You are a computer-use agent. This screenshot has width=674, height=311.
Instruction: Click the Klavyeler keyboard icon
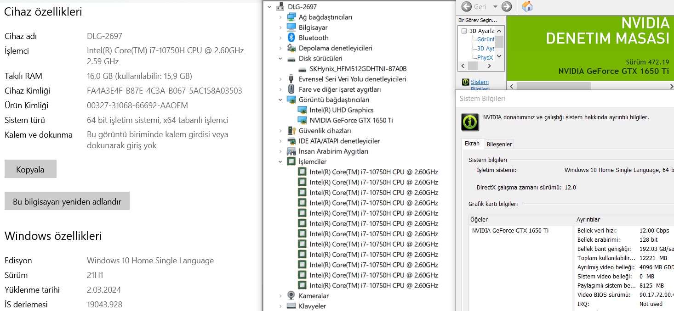291,306
